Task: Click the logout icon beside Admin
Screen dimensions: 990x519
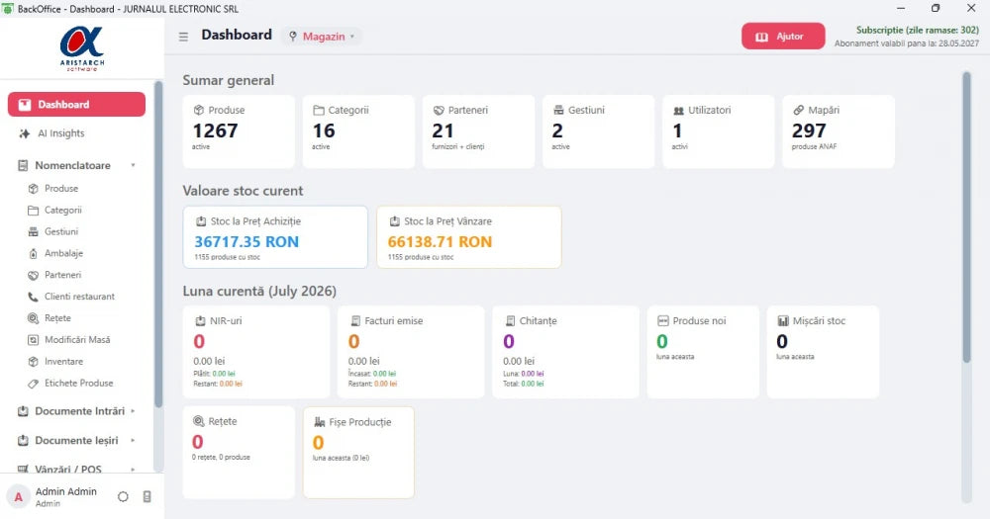Action: point(148,497)
